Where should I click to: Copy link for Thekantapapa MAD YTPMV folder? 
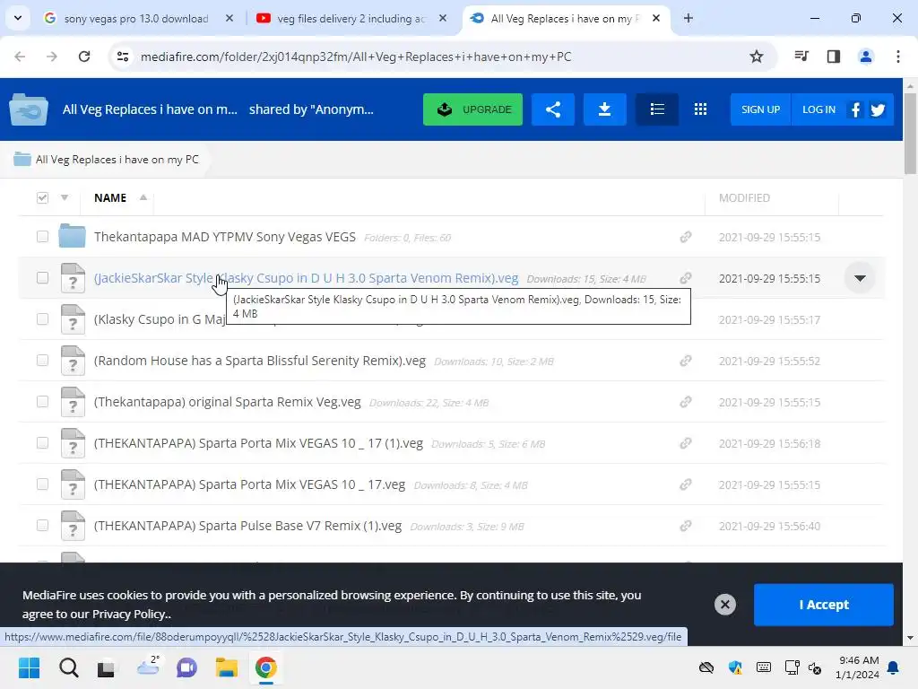tap(686, 237)
